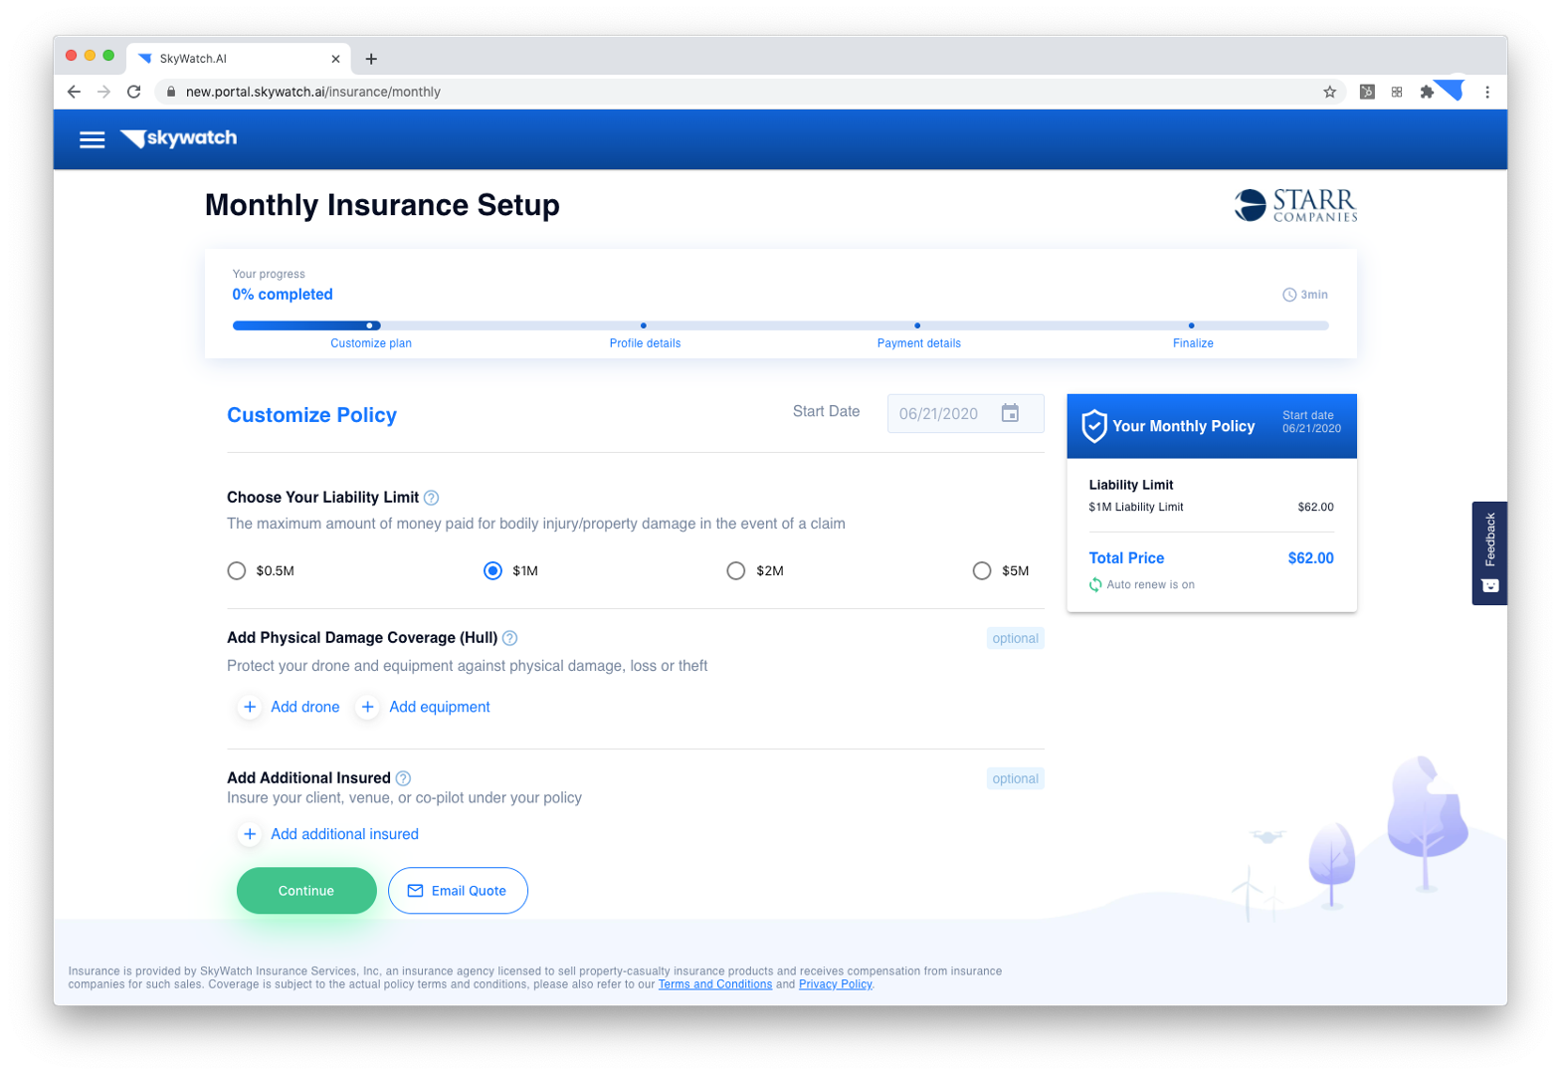Open a new browser tab
This screenshot has height=1075, width=1560.
(371, 59)
